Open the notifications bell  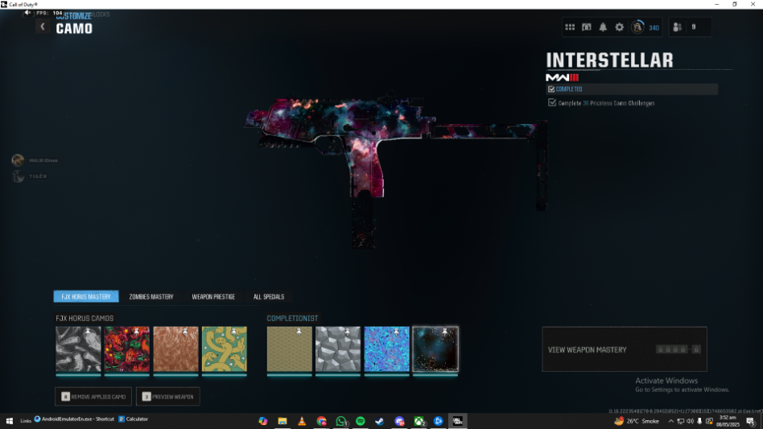pyautogui.click(x=603, y=27)
